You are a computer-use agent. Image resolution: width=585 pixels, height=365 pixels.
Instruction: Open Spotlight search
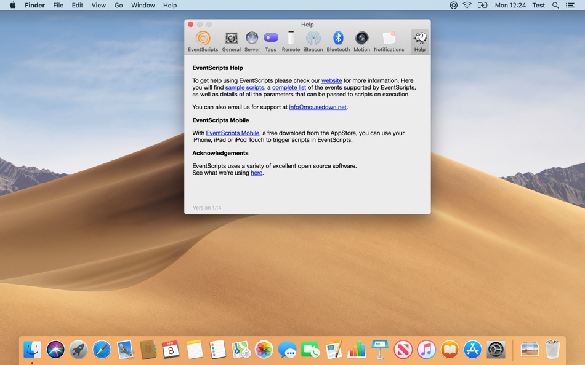[555, 5]
